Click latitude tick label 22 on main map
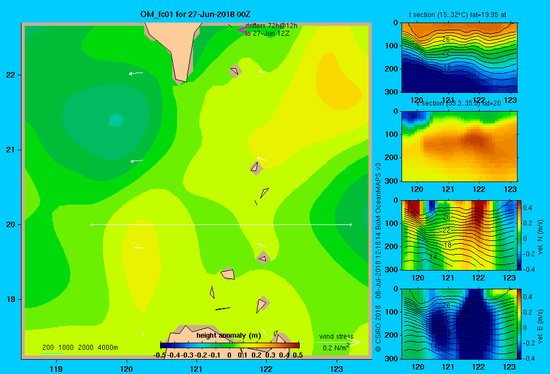This screenshot has height=374, width=550. [11, 75]
